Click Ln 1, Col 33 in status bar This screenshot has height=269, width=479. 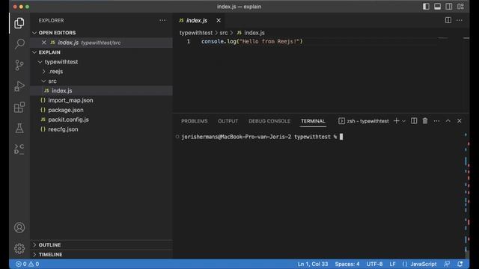point(313,264)
